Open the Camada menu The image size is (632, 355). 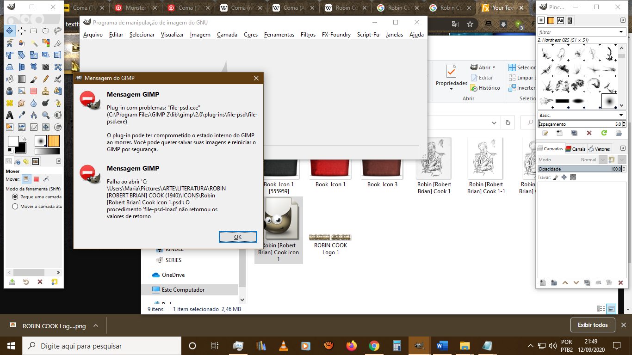[x=227, y=35]
